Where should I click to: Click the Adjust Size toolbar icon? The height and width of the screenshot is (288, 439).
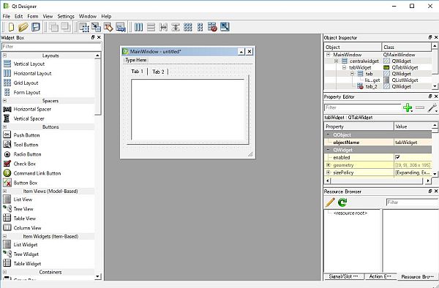click(225, 27)
